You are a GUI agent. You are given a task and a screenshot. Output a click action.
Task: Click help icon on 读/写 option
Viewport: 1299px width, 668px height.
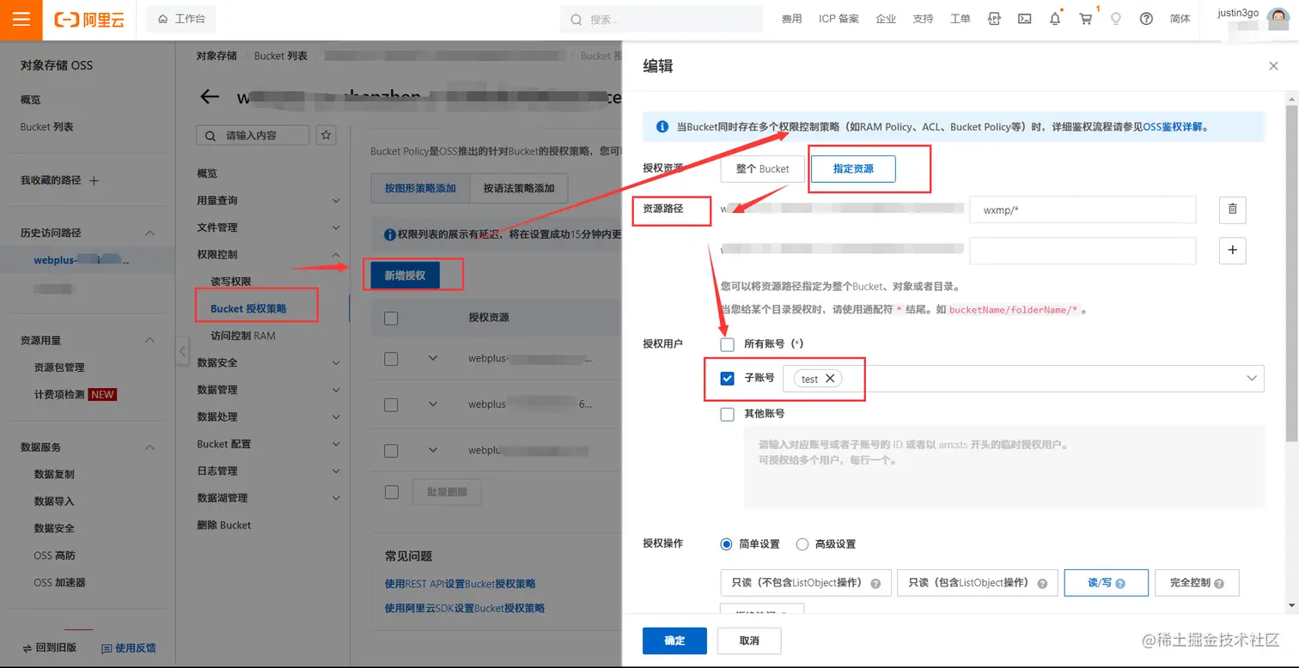click(x=1119, y=583)
